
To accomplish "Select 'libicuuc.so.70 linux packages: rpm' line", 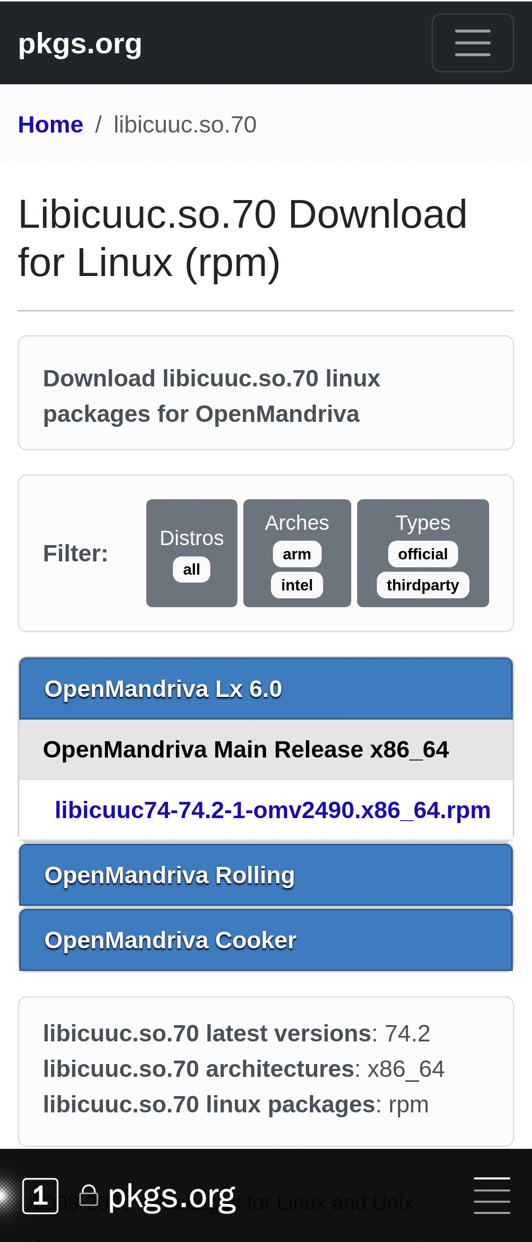I will (x=236, y=1104).
